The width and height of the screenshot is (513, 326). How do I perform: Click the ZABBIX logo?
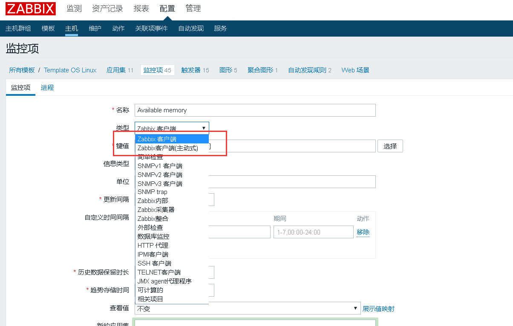pyautogui.click(x=31, y=9)
